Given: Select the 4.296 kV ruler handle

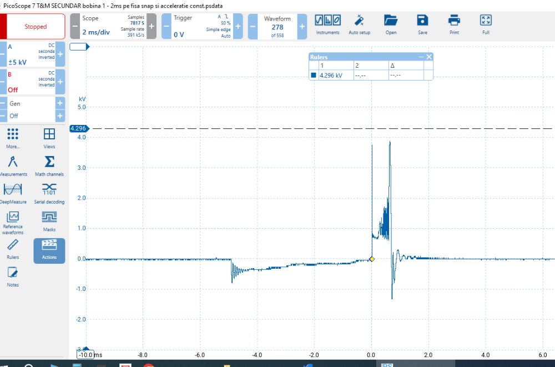Looking at the screenshot, I should [78, 128].
